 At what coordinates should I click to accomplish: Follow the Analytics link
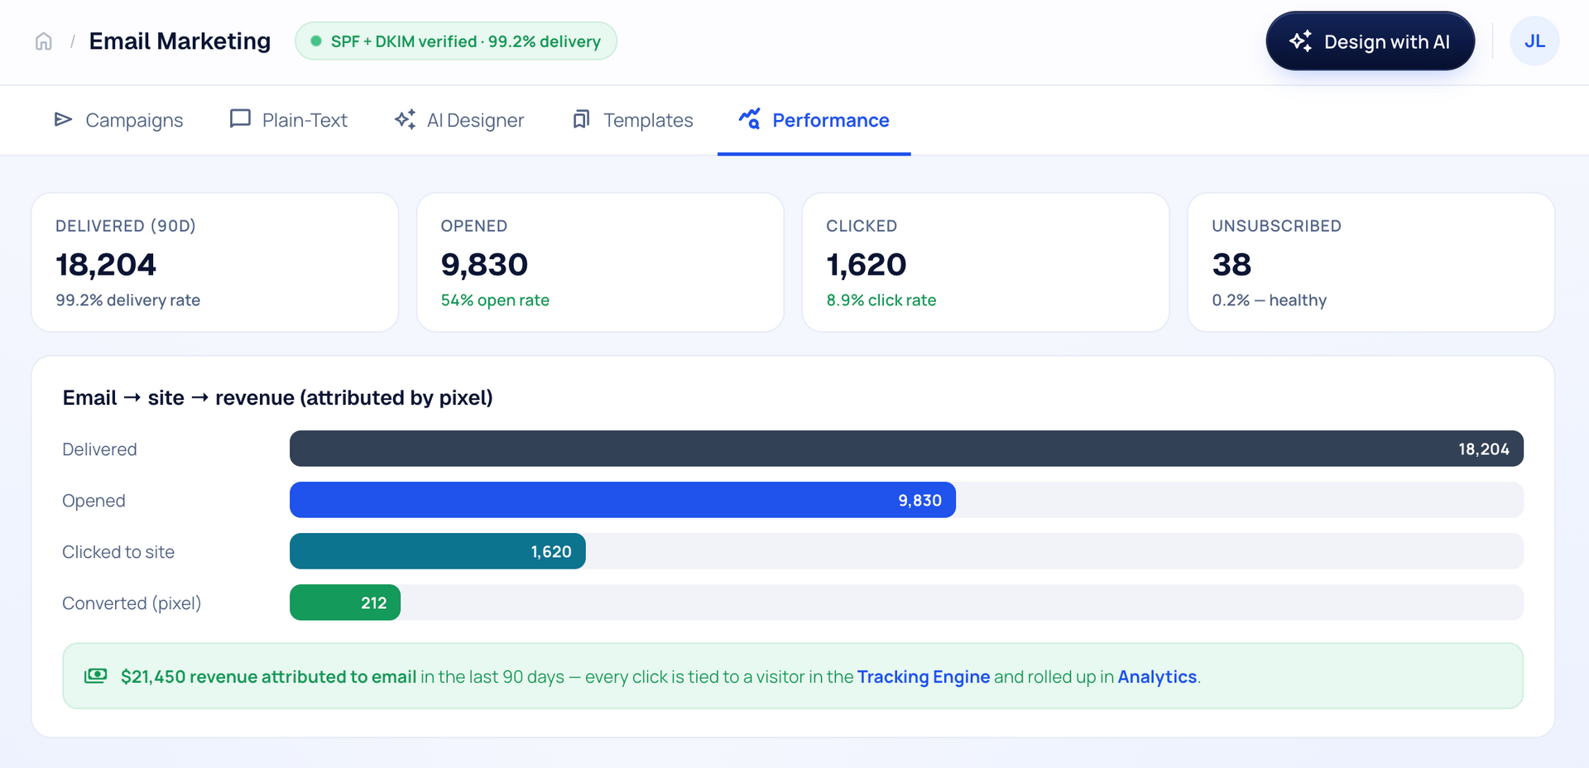(x=1157, y=677)
